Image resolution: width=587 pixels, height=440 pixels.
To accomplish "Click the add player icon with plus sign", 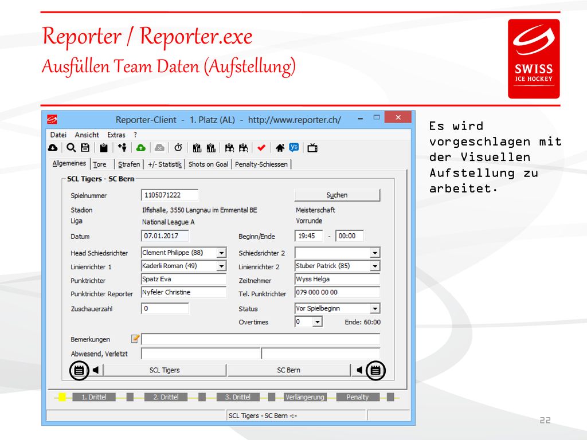I will coord(123,148).
